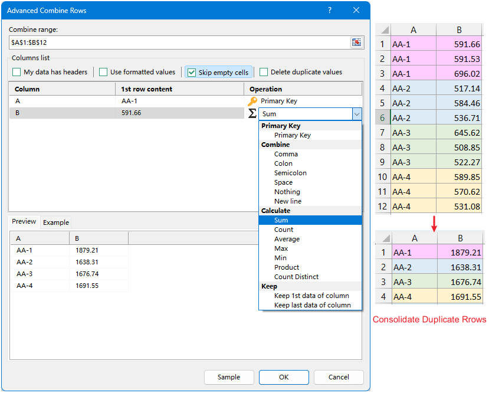Click the help question mark icon
489x393 pixels.
coord(330,10)
